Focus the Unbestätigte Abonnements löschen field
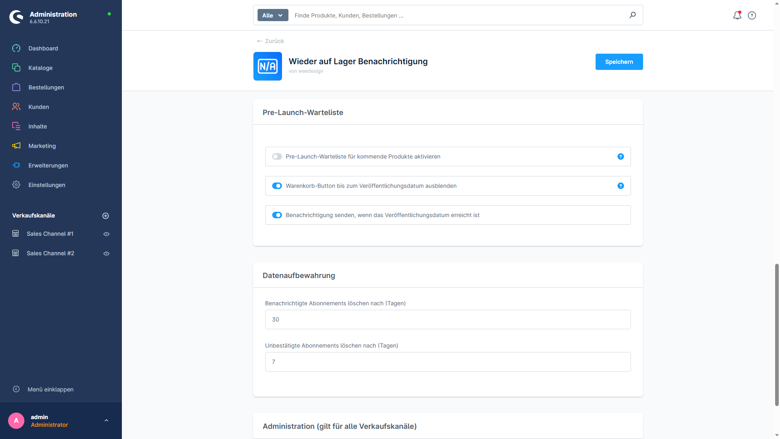This screenshot has width=780, height=439. point(448,362)
